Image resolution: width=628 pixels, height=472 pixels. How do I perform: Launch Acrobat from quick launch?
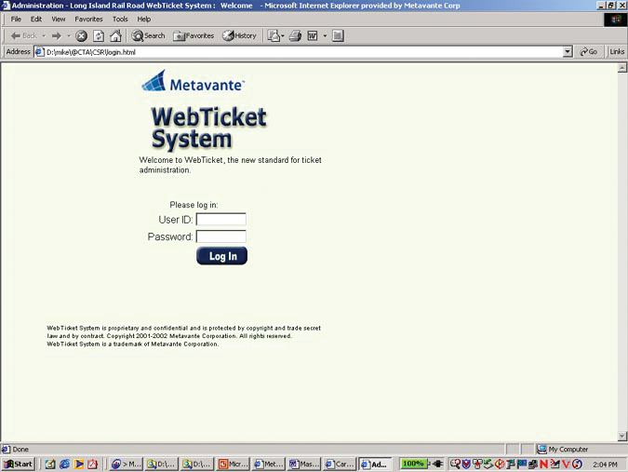93,464
